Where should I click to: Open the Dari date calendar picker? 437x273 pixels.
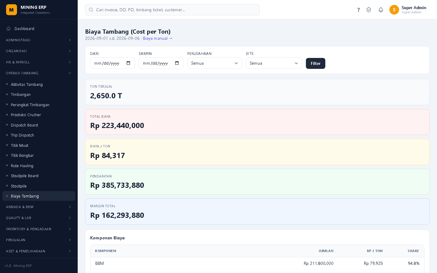click(128, 63)
